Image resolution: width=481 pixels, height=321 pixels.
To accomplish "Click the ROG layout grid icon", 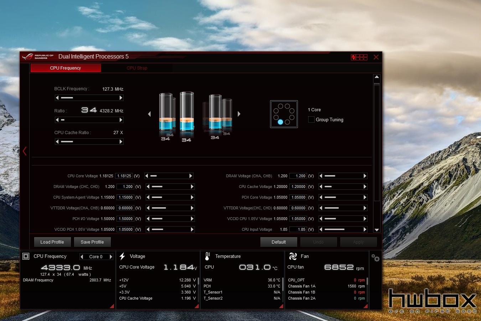I will click(359, 57).
